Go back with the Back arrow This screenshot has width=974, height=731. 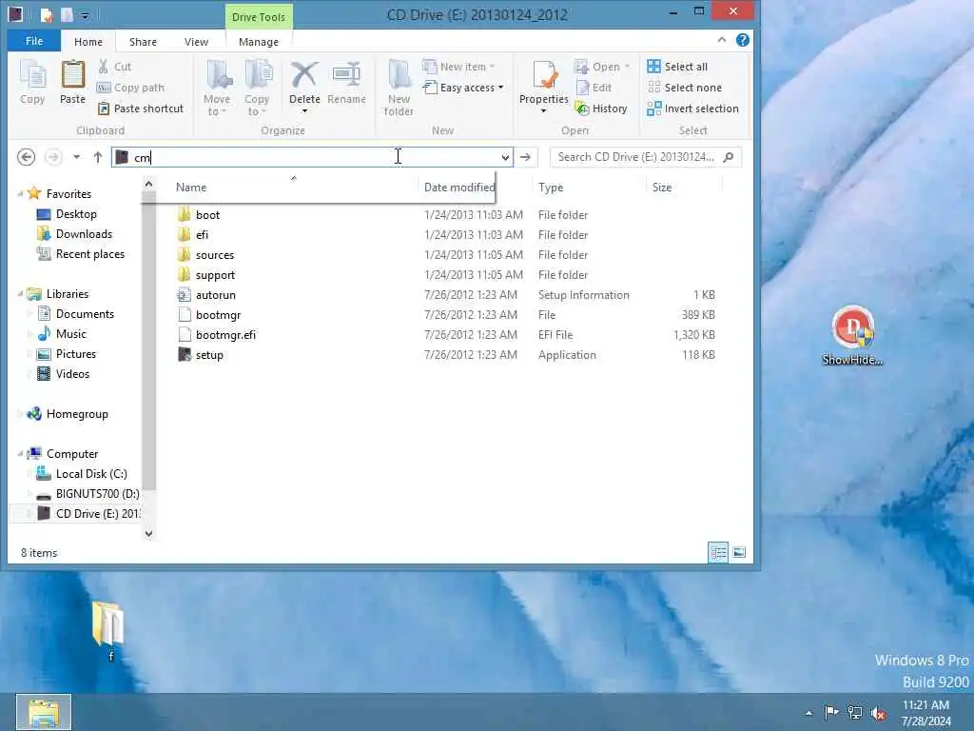click(26, 157)
